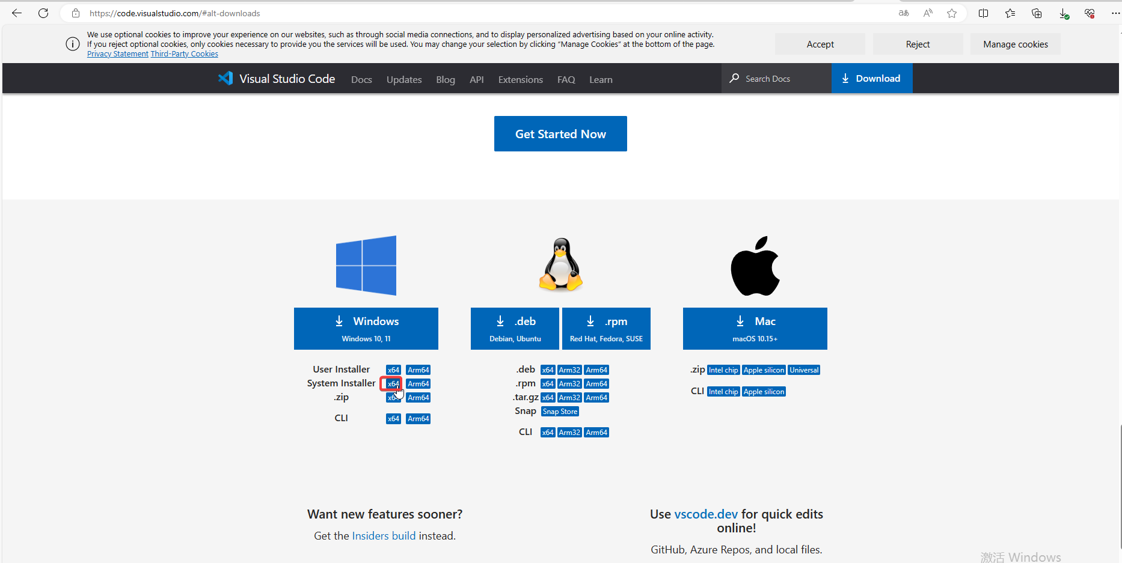Viewport: 1122px width, 563px height.
Task: Select Linux .deb Arm32 link
Action: (569, 370)
